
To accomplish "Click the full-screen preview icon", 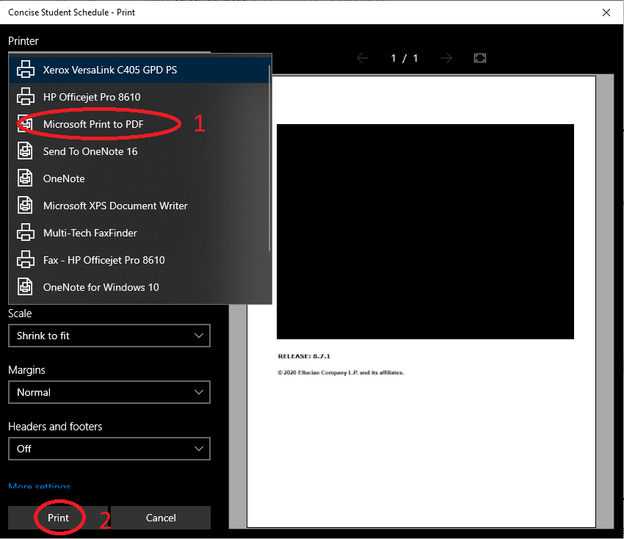I will [480, 58].
